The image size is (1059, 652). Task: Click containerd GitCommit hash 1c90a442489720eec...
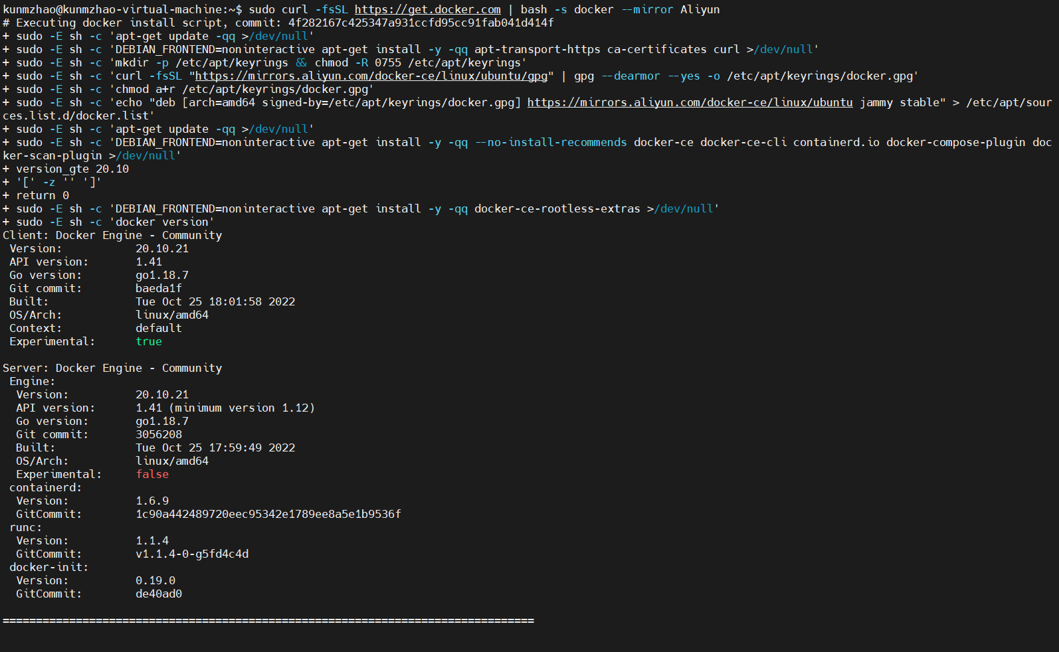pos(268,514)
